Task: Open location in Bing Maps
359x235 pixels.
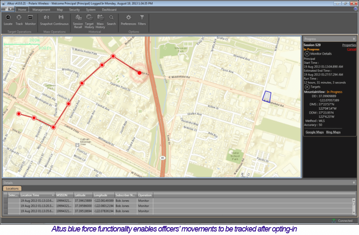Action: click(x=333, y=132)
